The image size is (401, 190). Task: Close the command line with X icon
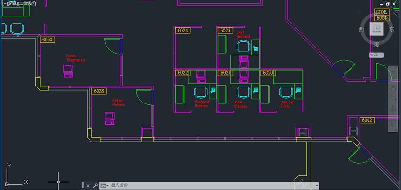(88, 186)
